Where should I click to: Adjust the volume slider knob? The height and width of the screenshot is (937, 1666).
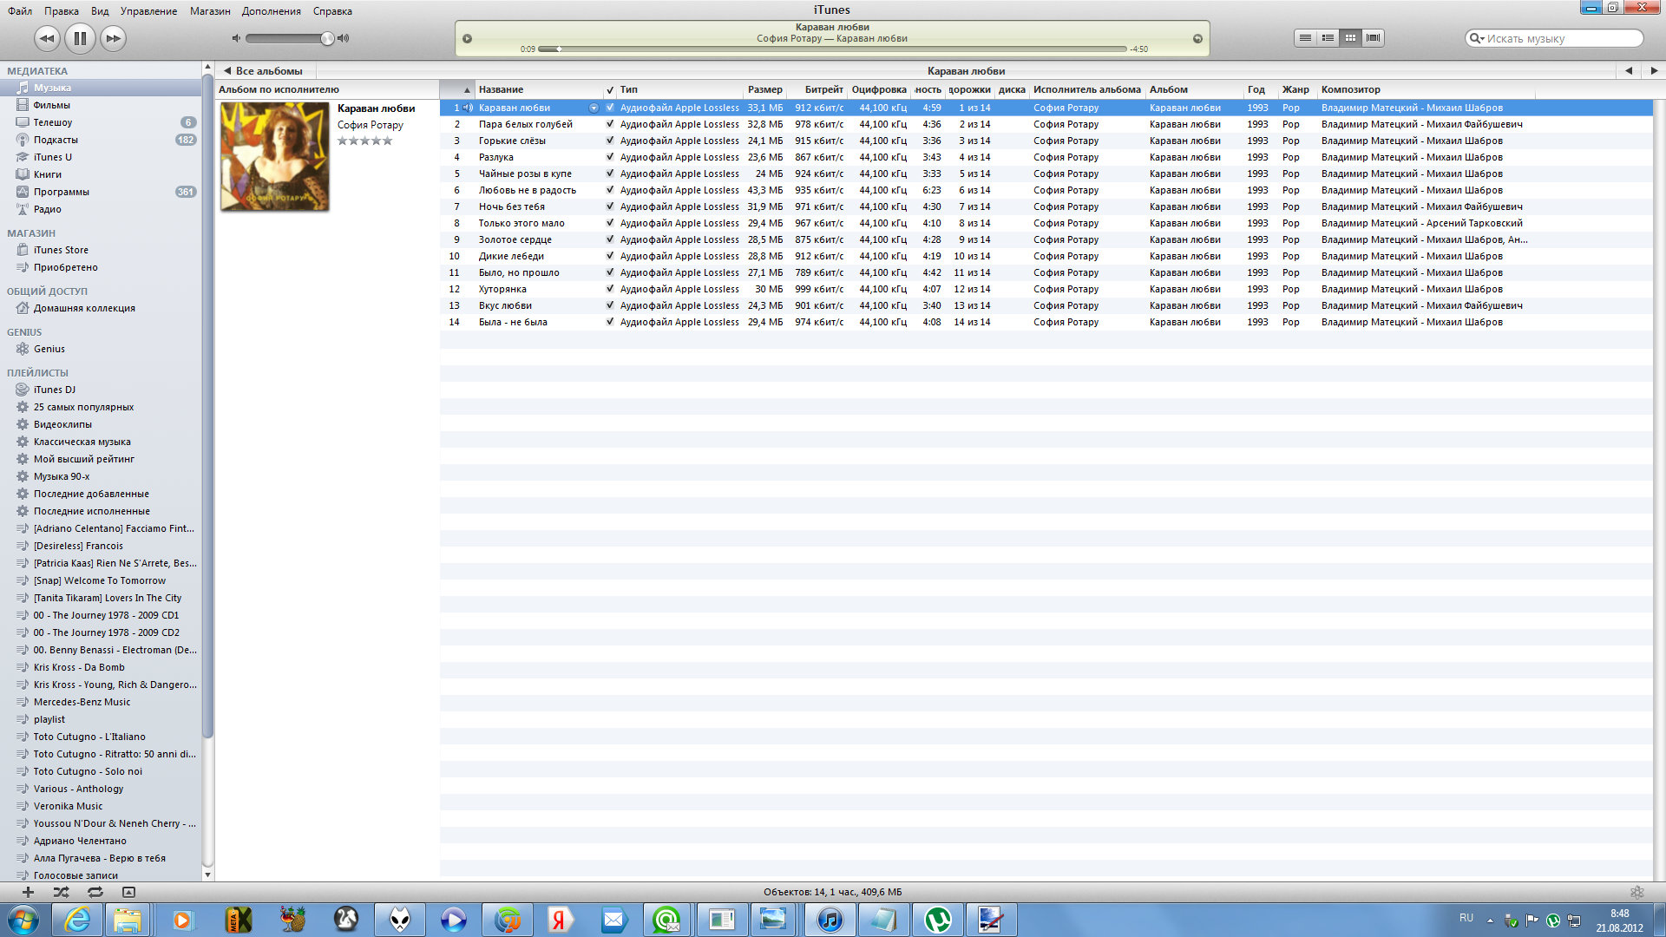click(327, 38)
